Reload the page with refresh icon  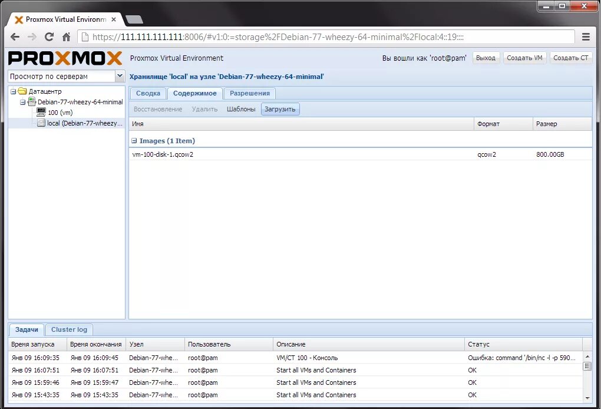(x=49, y=37)
